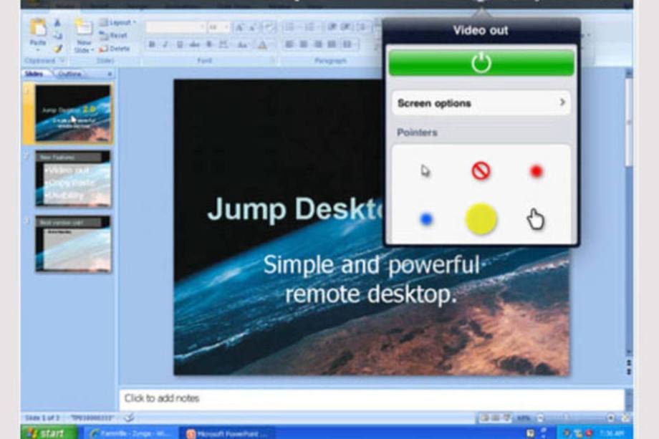Click Increase Font Size icon
The width and height of the screenshot is (659, 439).
coord(239,28)
